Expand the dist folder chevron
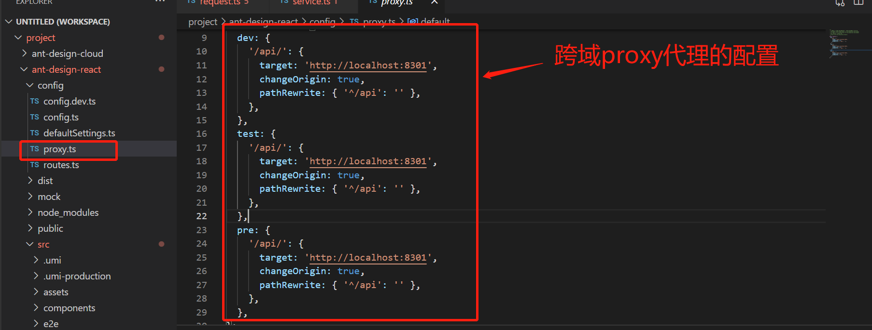This screenshot has height=330, width=872. point(30,181)
